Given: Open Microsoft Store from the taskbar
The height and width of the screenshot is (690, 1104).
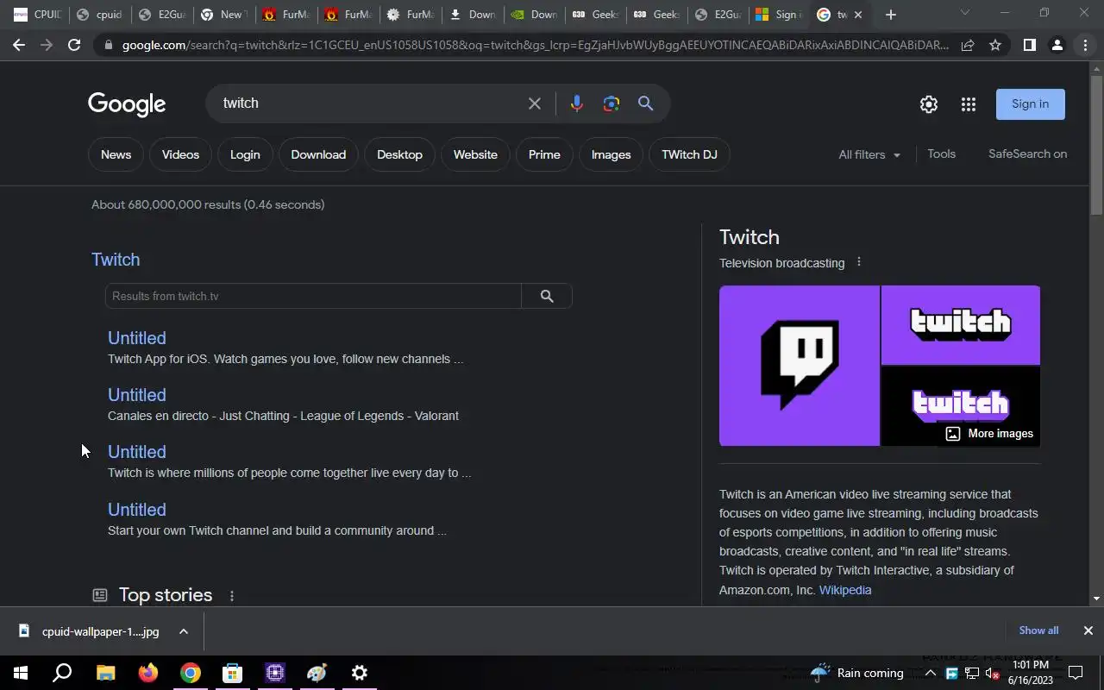Looking at the screenshot, I should pos(233,673).
